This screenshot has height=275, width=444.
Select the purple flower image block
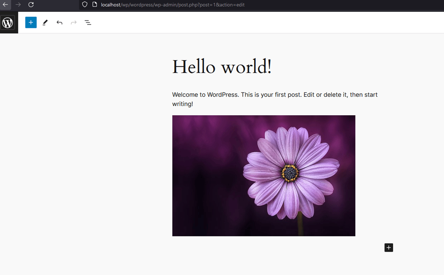(264, 175)
